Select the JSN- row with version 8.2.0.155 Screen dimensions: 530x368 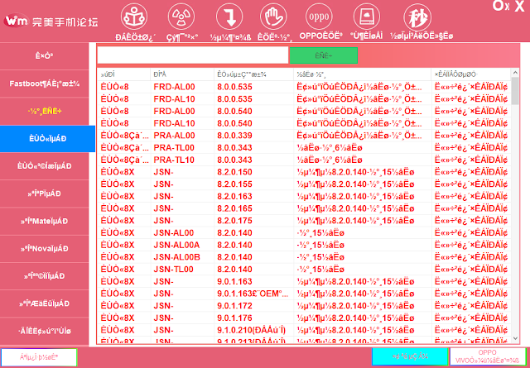pos(304,184)
